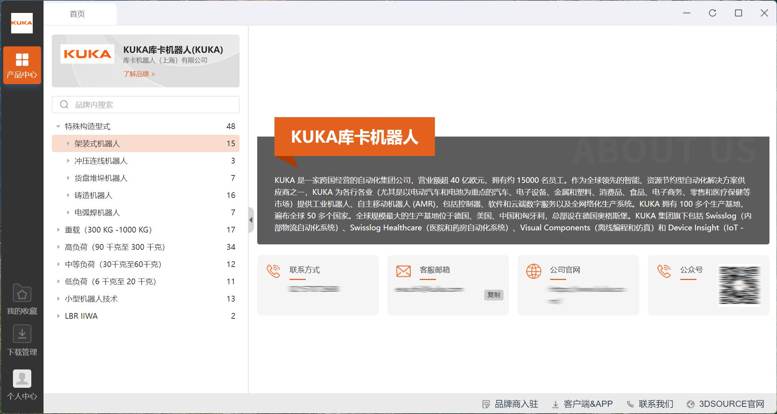Click the phone icon next to 联系我们
The image size is (777, 414).
[x=630, y=404]
